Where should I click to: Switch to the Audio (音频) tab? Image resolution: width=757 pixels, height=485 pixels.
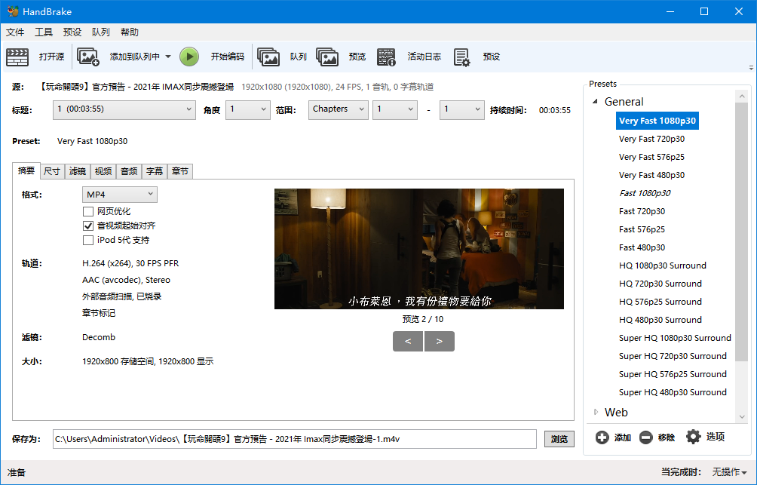[x=128, y=171]
